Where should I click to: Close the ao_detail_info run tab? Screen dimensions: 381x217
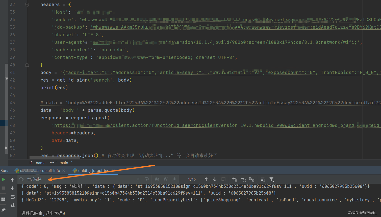point(63,170)
